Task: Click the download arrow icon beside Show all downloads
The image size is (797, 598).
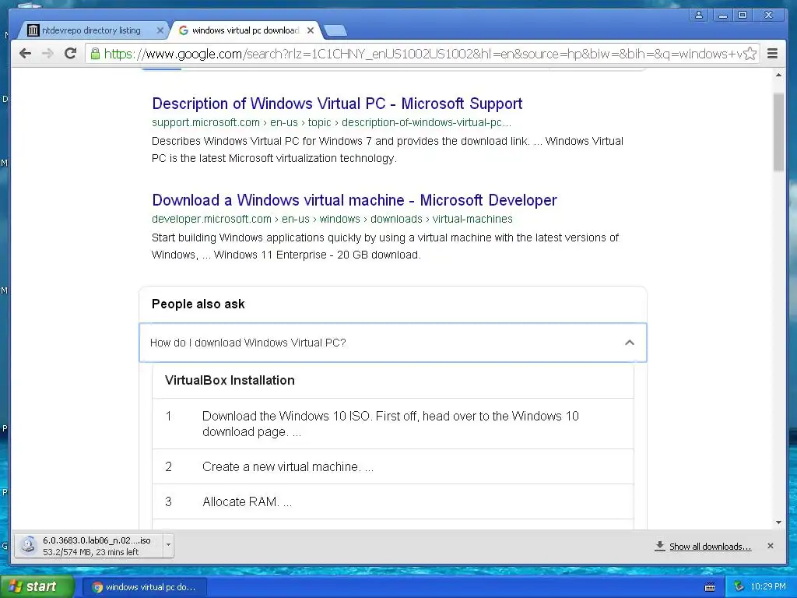Action: [660, 546]
